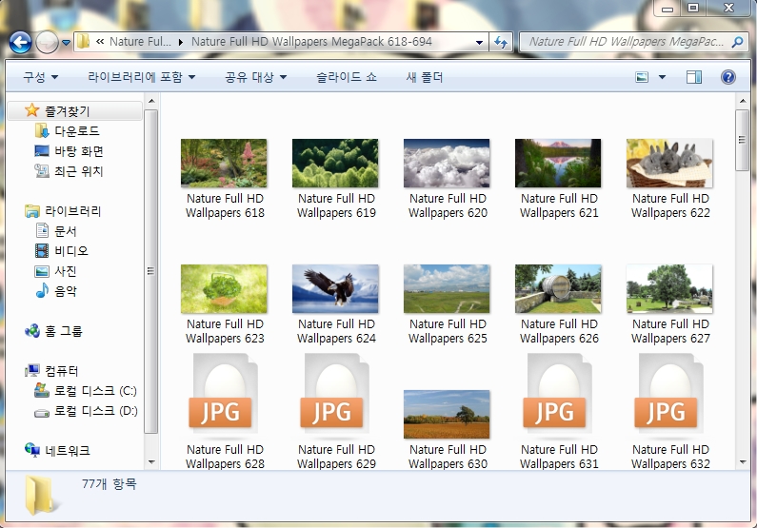
Task: Click the file list vertical scrollbar
Action: [742, 285]
